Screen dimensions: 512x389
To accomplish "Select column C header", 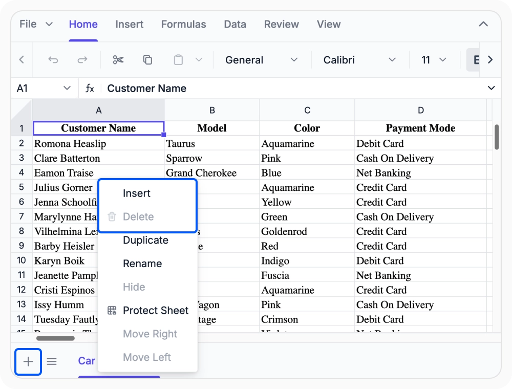I will 307,111.
